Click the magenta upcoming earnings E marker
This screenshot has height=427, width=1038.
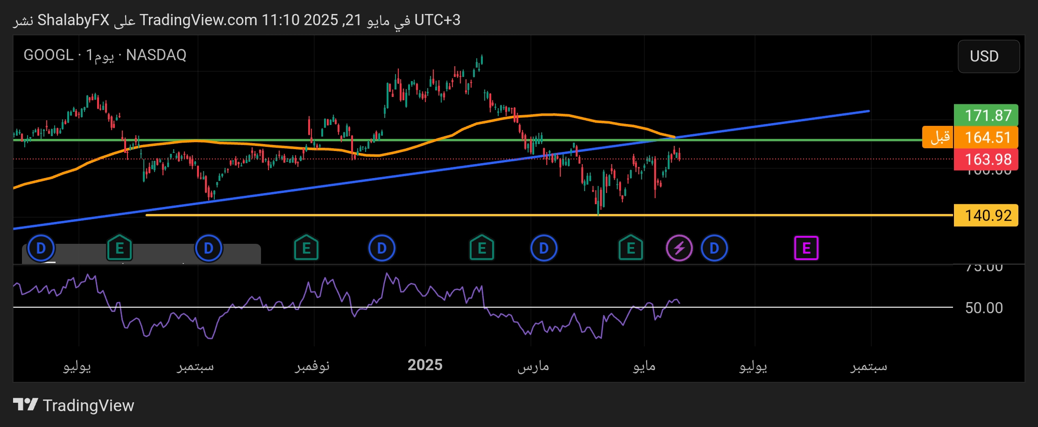[x=806, y=248]
